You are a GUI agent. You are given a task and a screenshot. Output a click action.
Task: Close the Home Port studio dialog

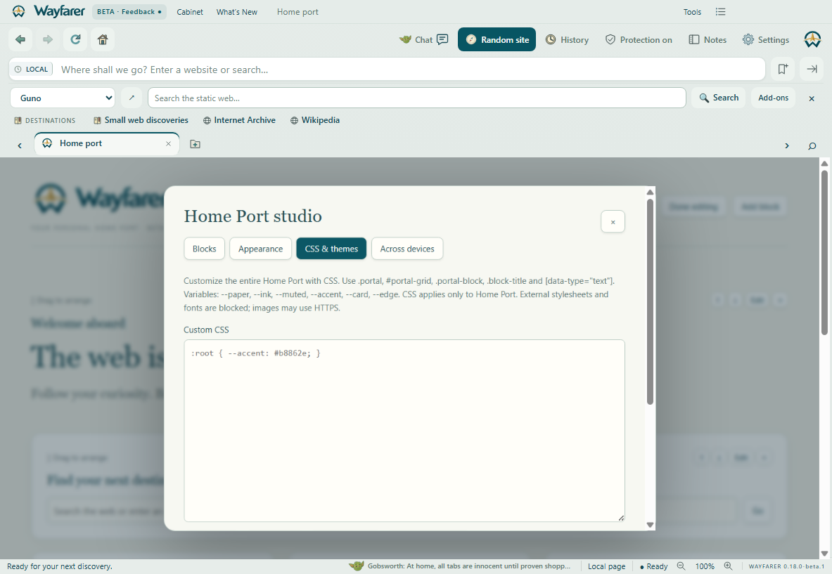coord(613,221)
